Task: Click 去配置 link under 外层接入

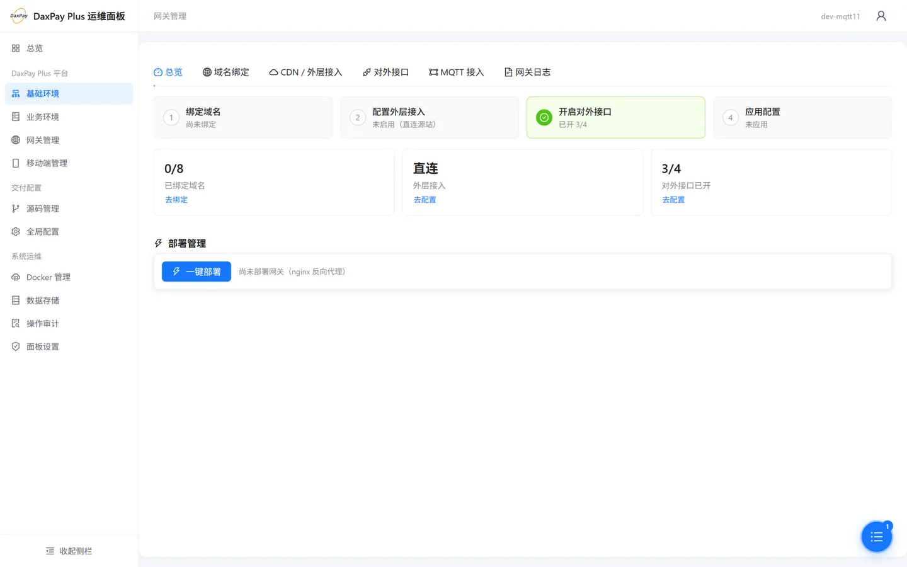Action: (425, 200)
